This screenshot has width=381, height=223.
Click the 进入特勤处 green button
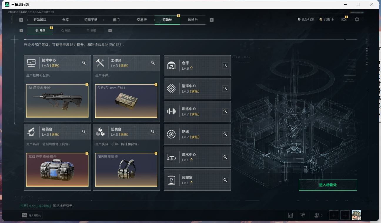click(x=328, y=185)
